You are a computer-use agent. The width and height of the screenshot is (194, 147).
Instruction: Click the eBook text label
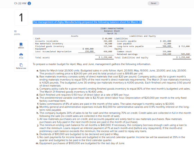[21, 48]
